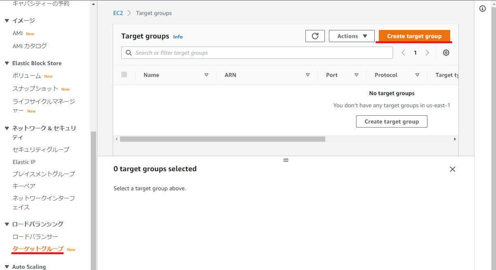Click the ARN column header
This screenshot has width=496, height=270.
pos(230,75)
